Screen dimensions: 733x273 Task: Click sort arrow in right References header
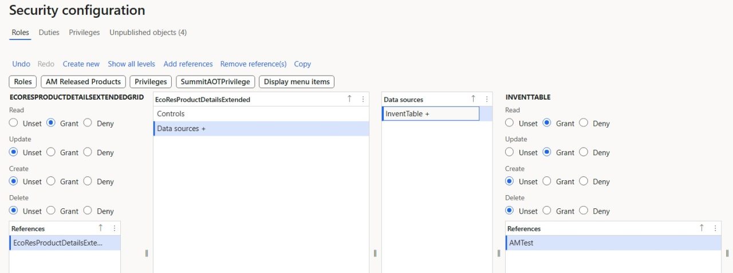click(x=702, y=228)
